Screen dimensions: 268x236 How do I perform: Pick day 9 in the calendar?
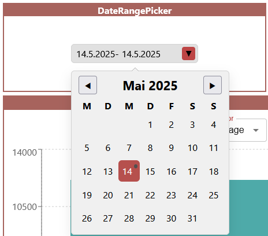pos(171,148)
